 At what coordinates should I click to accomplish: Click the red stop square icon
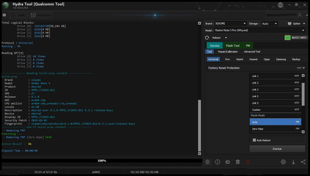pos(248,162)
